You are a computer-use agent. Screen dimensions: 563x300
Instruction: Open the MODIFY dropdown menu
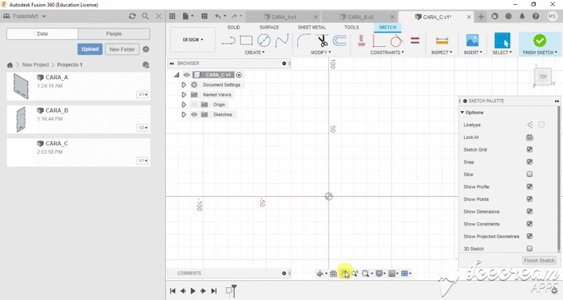click(320, 52)
